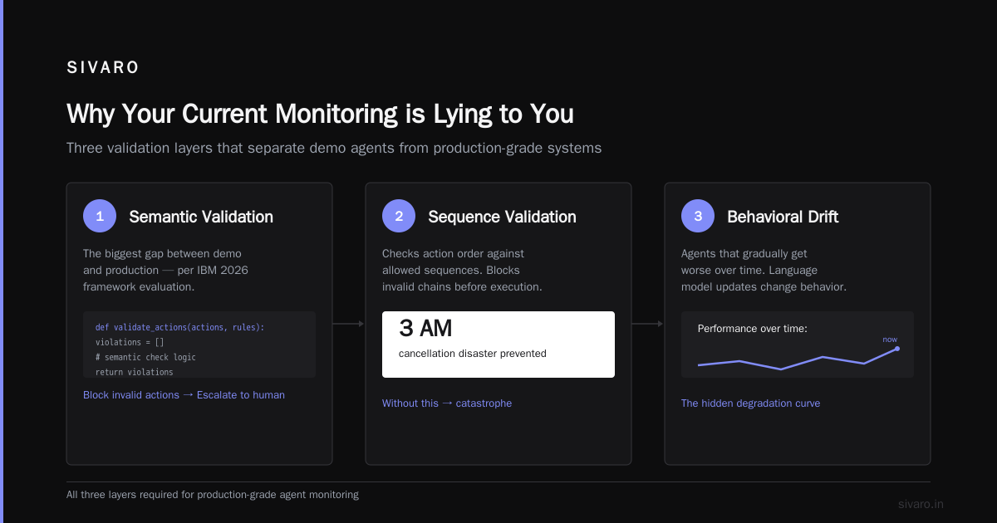Click the paragraph about agents getting worse
The image size is (997, 523).
pyautogui.click(x=763, y=270)
